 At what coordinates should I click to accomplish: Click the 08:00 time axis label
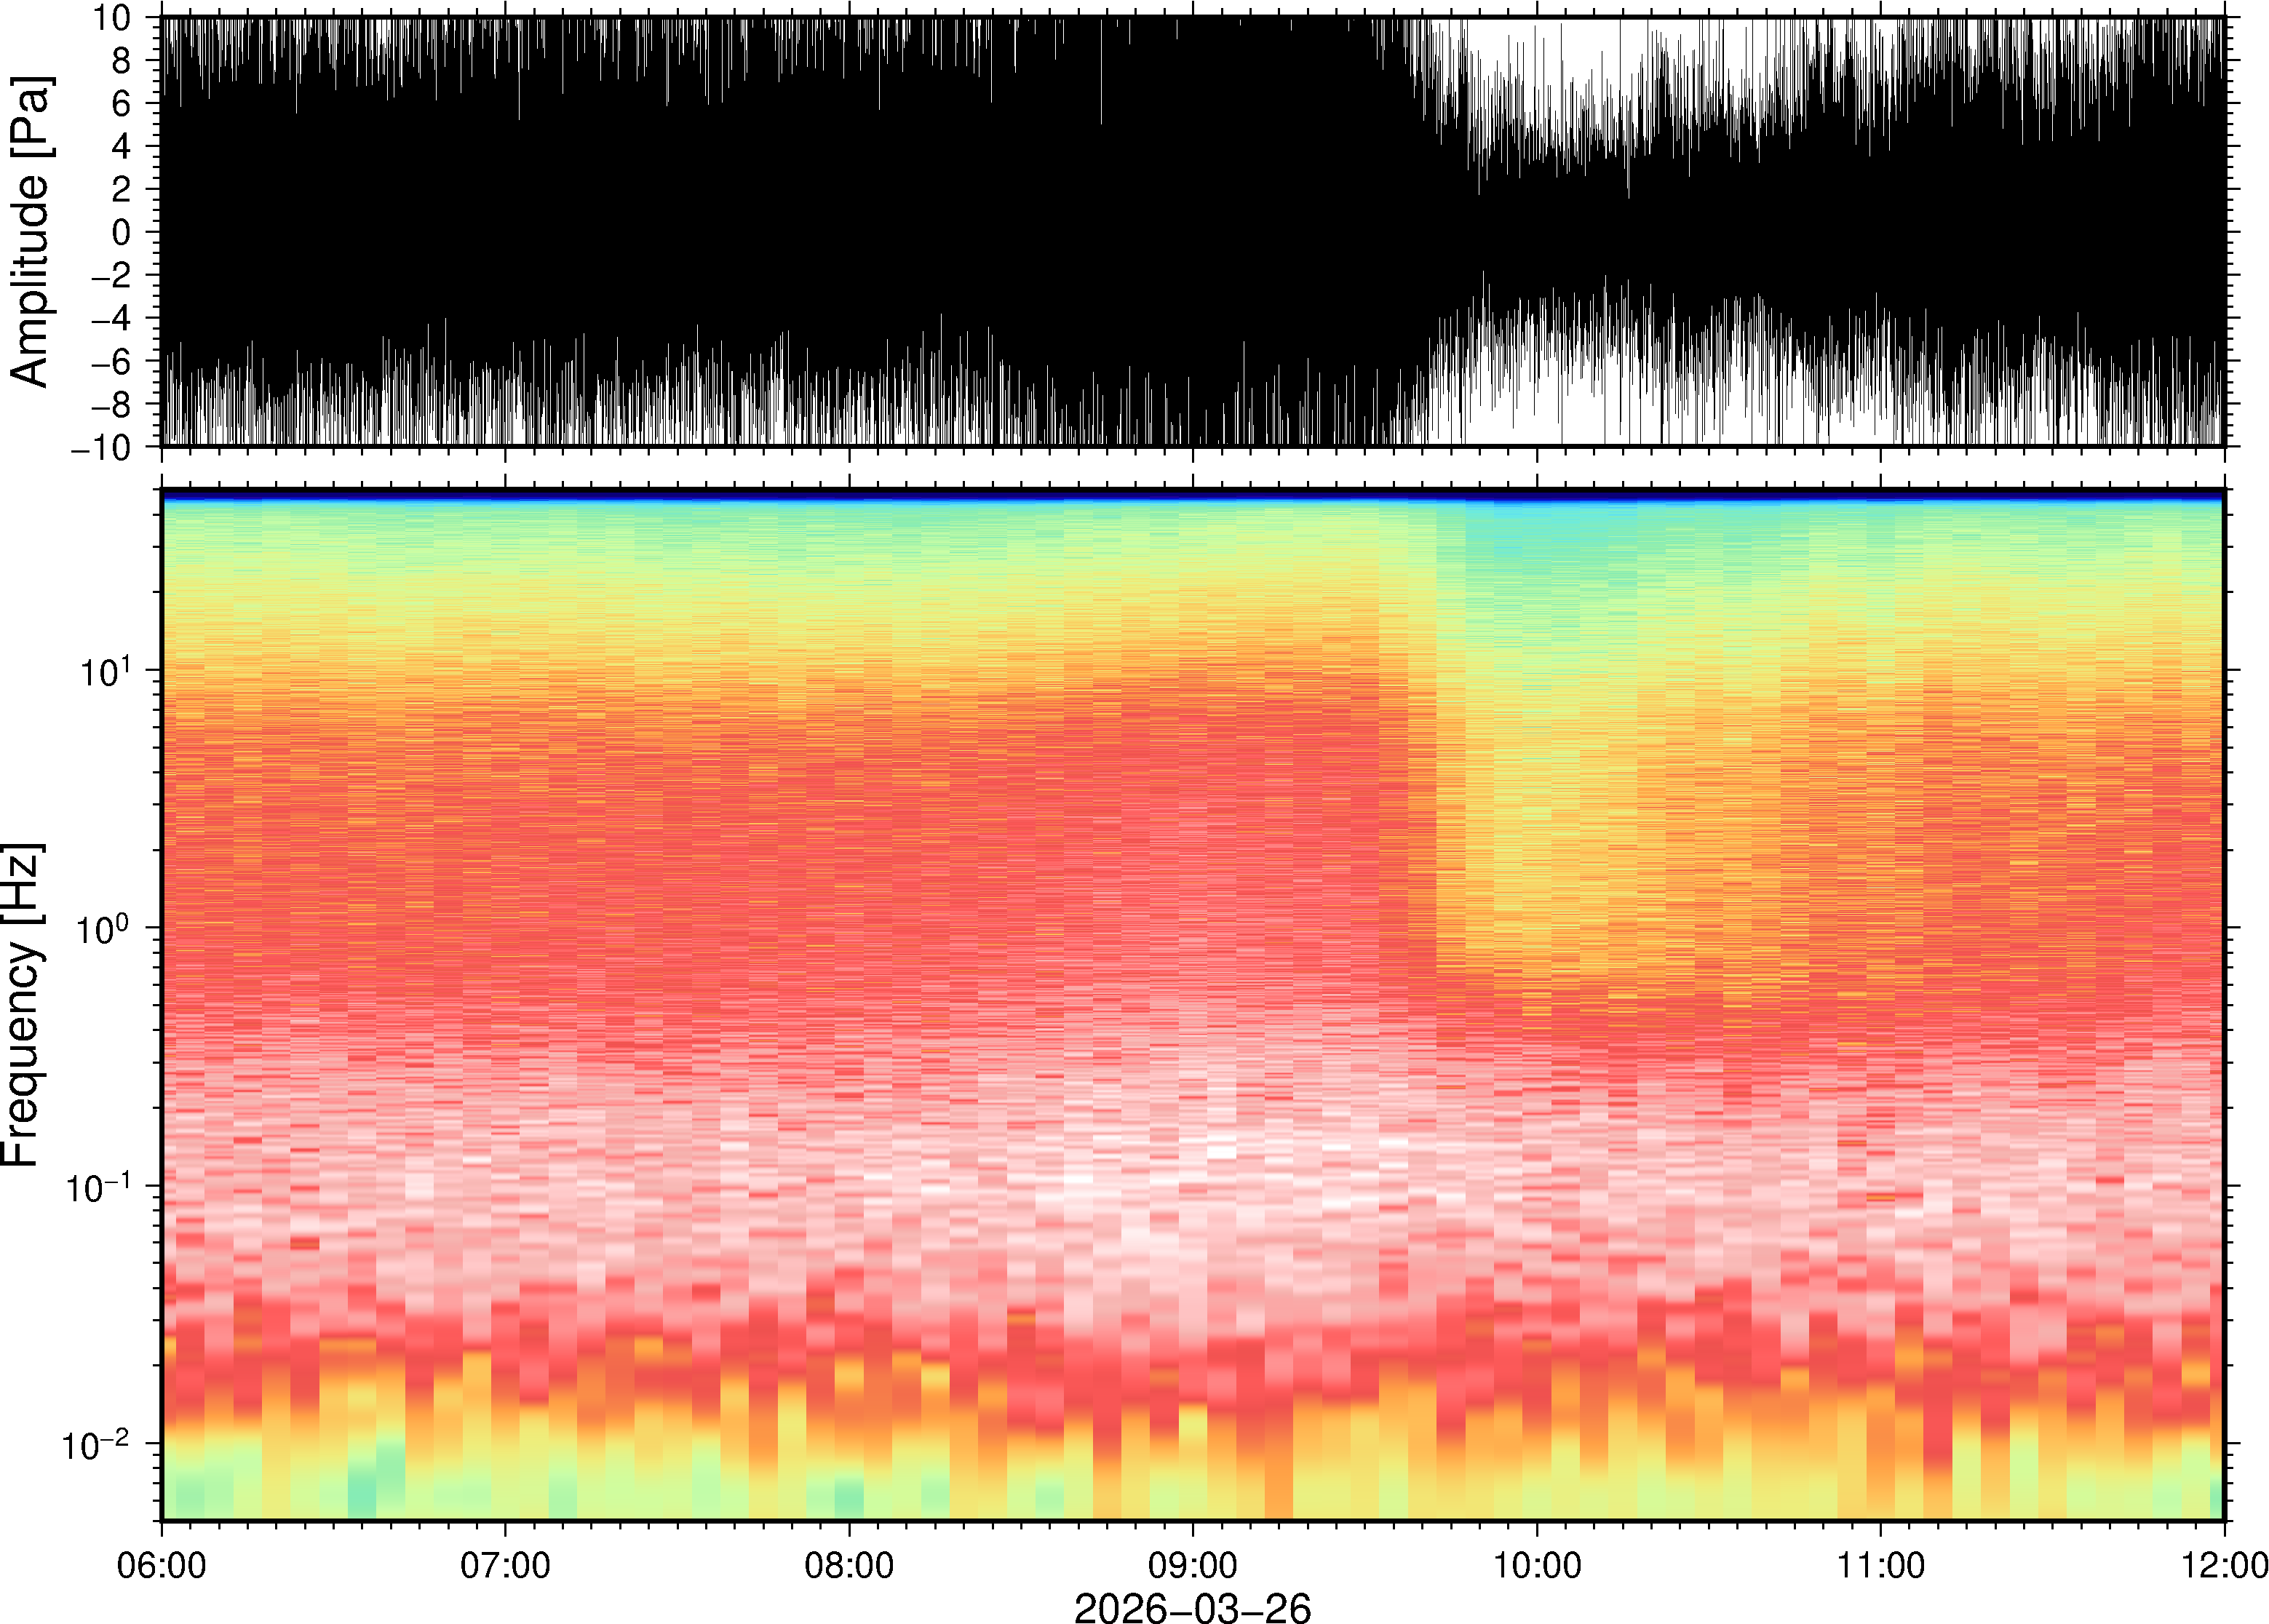(x=849, y=1565)
